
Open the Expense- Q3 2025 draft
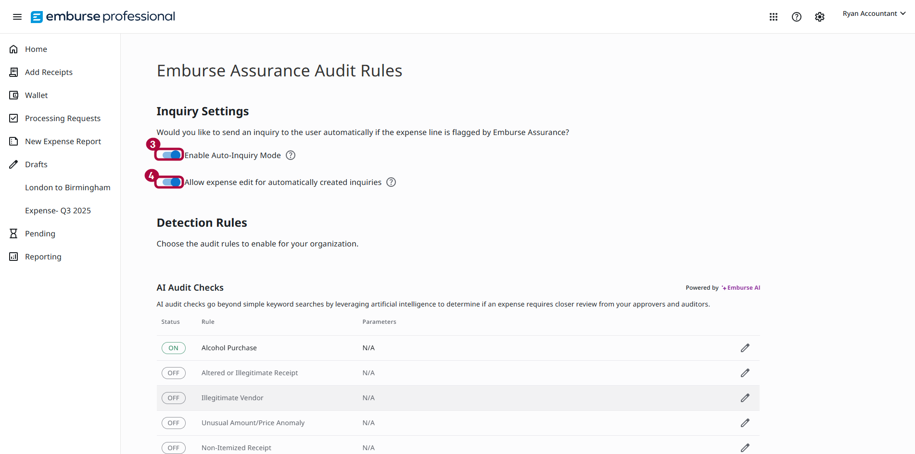pos(58,210)
